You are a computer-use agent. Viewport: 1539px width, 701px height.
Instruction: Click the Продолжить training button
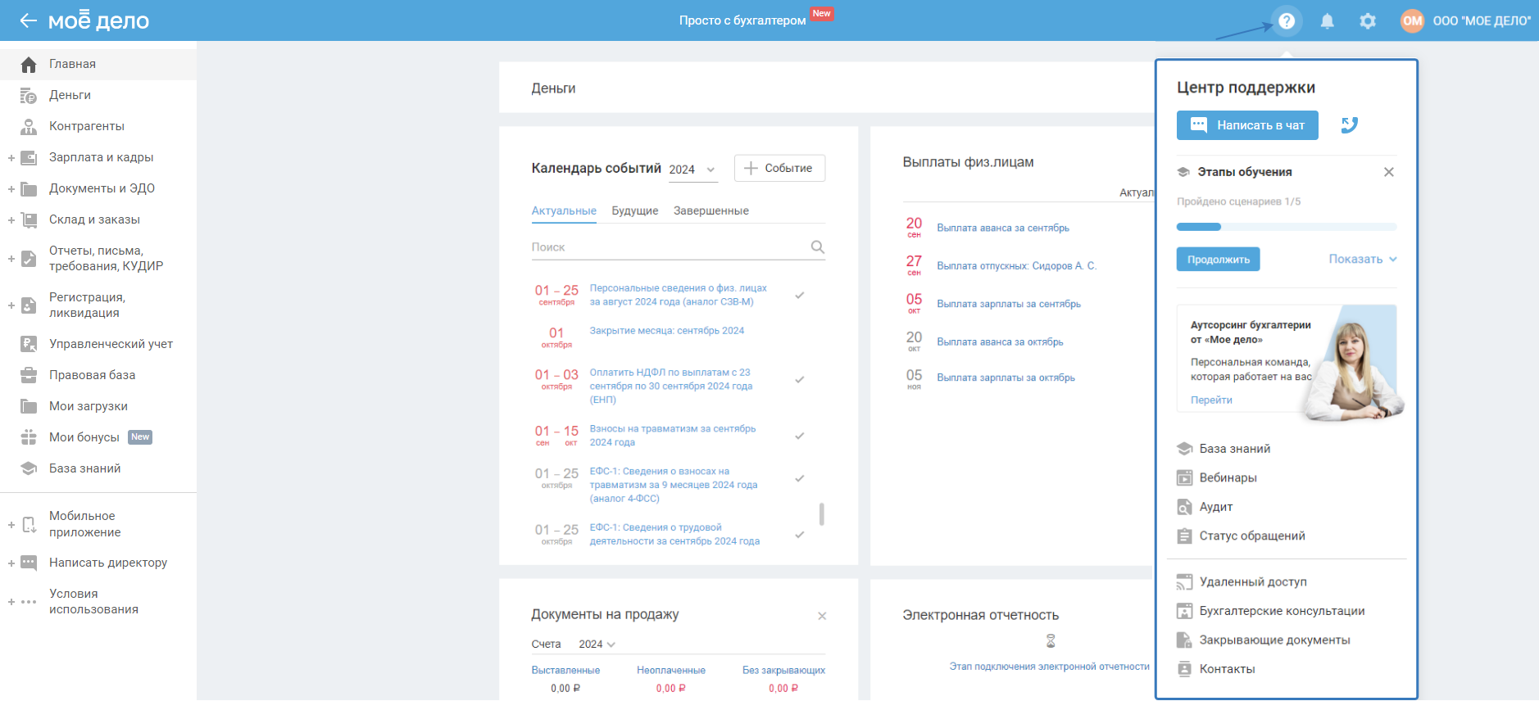1219,260
